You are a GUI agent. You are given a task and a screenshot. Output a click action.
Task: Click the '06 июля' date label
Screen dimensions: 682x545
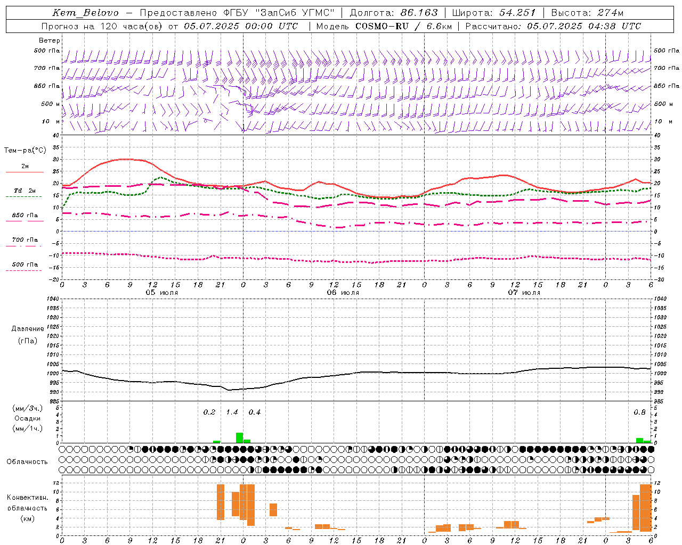click(343, 293)
